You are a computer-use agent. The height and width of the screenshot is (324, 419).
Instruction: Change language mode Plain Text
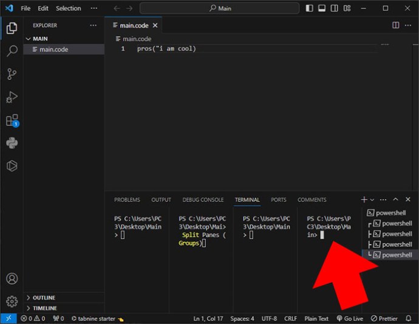[316, 319]
